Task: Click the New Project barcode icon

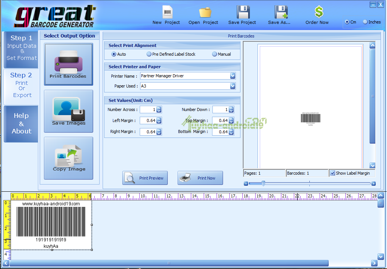Action: 167,12
